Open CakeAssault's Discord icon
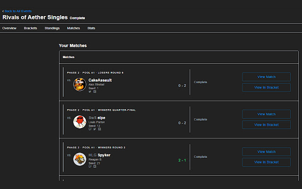The height and width of the screenshot is (189, 302). coord(93,91)
